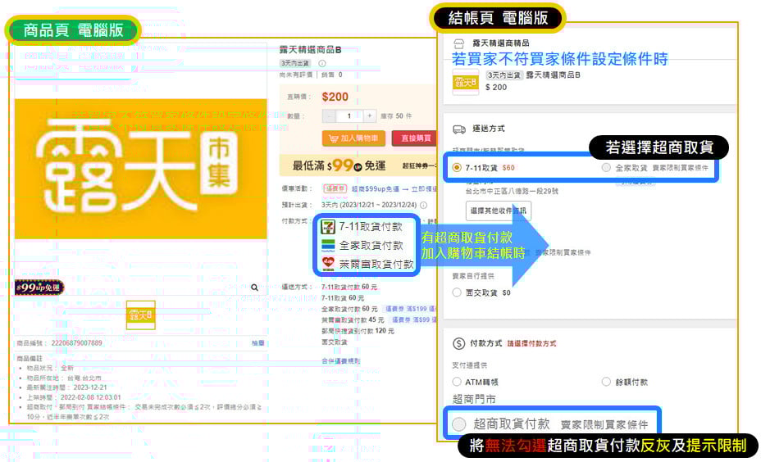Click the quantity input field
Viewport: 761px width, 462px height.
tap(349, 116)
